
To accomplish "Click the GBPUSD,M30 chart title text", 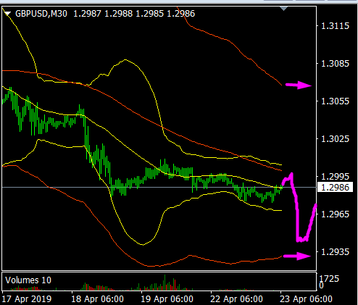I will (41, 14).
